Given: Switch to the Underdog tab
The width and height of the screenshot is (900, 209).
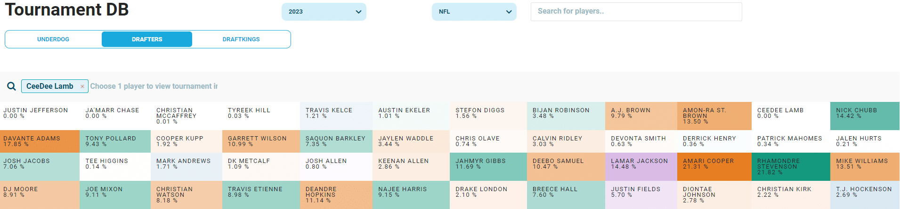Looking at the screenshot, I should tap(53, 39).
